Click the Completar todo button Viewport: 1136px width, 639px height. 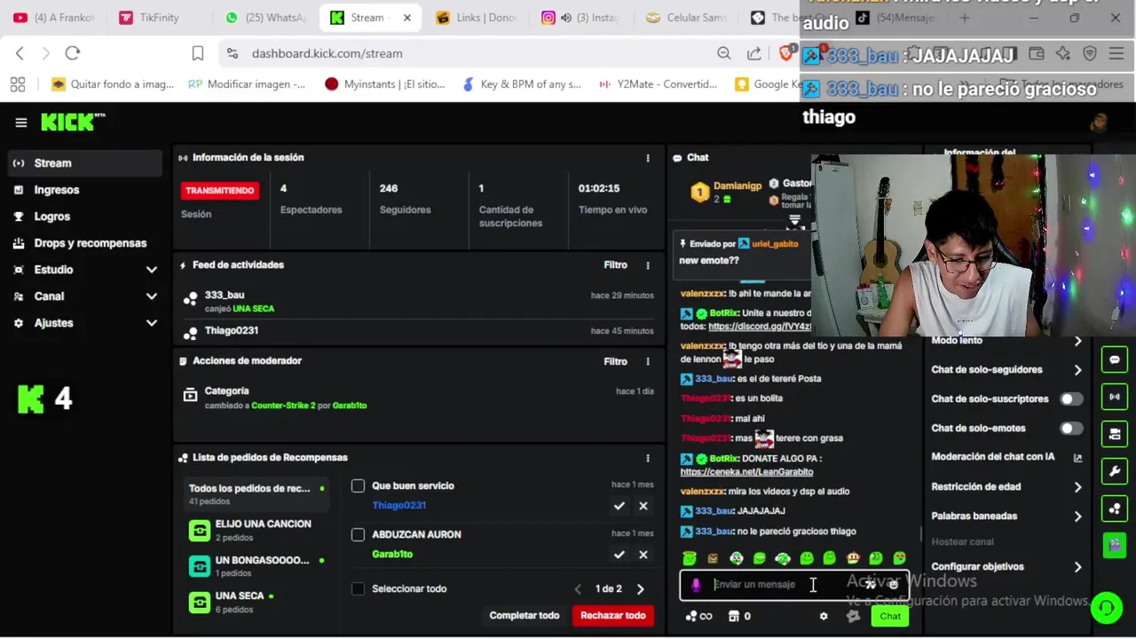point(525,616)
